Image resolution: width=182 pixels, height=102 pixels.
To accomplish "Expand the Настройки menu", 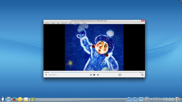I will [x=77, y=23].
